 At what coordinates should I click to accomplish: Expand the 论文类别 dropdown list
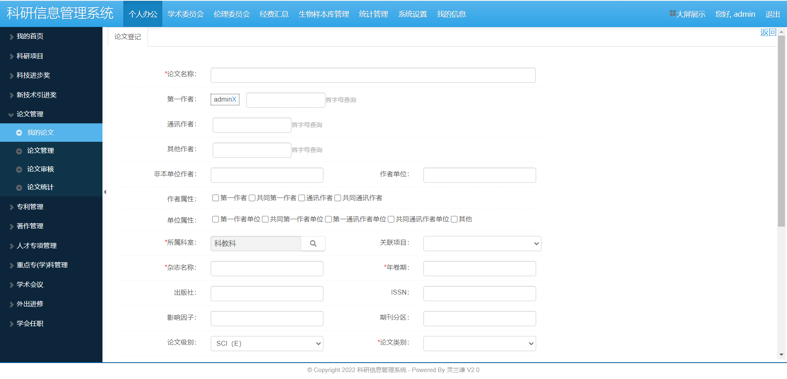coord(480,343)
